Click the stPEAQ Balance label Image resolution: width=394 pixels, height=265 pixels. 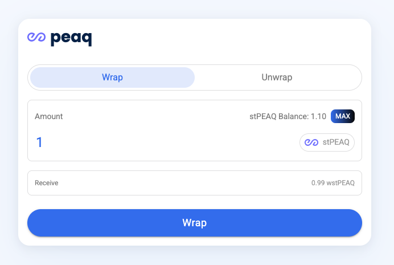279,116
